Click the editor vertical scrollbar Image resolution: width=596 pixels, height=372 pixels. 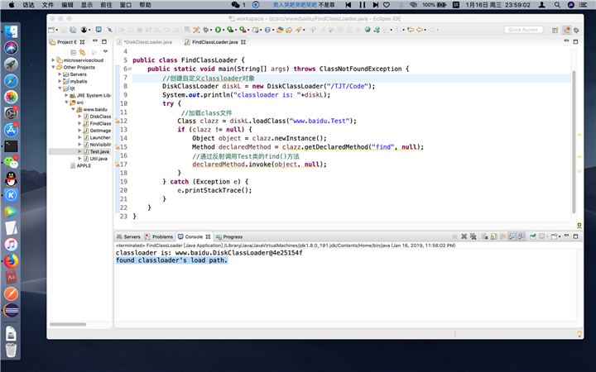point(574,142)
